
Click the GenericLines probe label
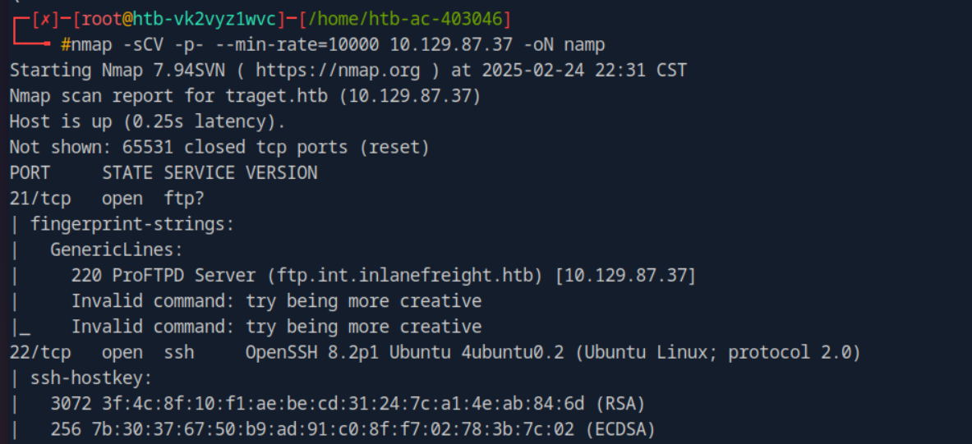[x=117, y=249]
